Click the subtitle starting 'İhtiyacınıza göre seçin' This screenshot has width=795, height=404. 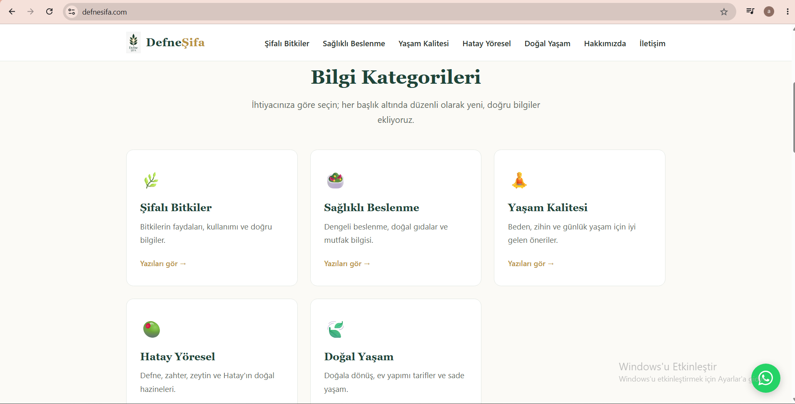(x=396, y=112)
